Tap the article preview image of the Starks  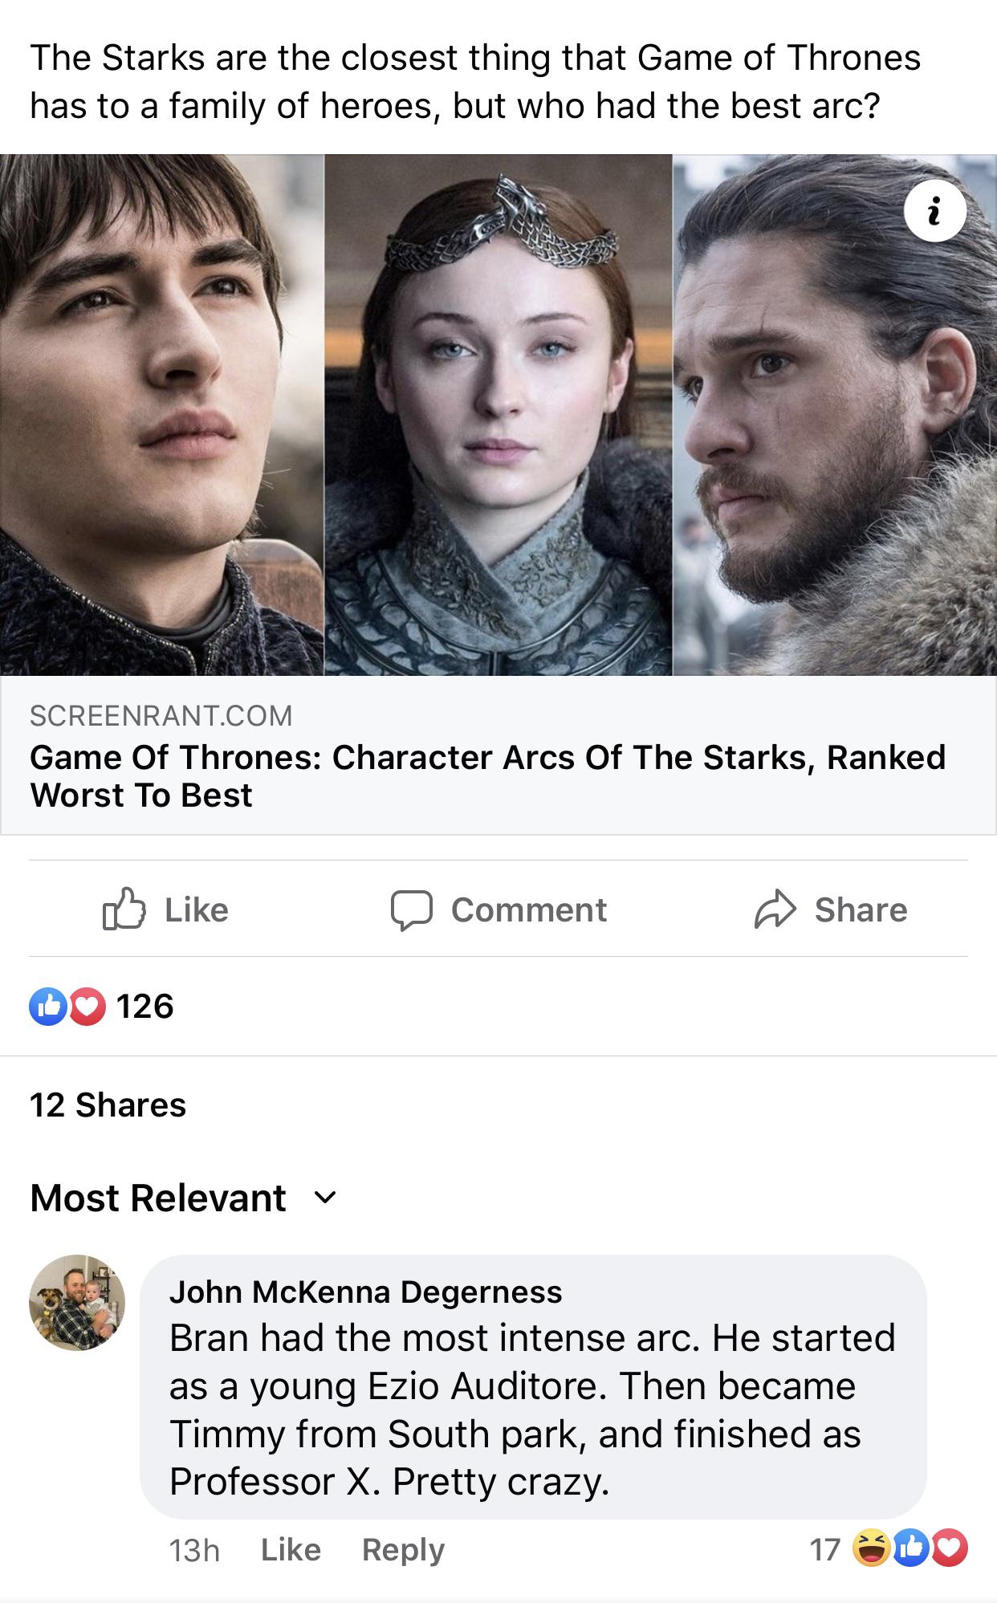[x=498, y=415]
